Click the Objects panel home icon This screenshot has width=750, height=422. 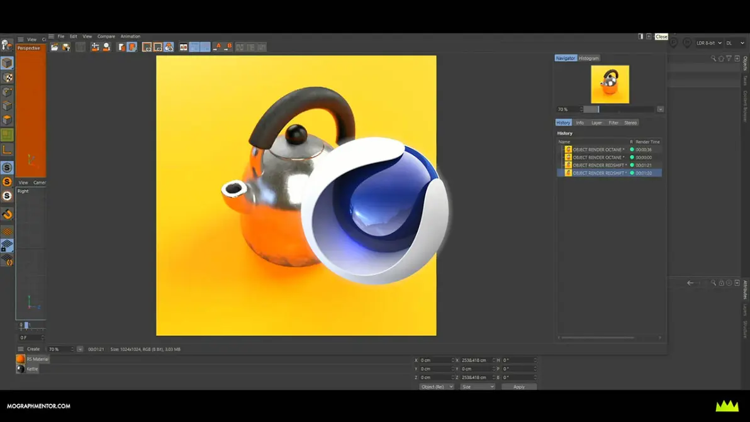click(x=721, y=58)
